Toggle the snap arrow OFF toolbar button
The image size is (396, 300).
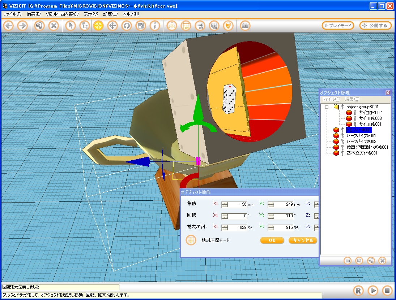click(x=200, y=26)
